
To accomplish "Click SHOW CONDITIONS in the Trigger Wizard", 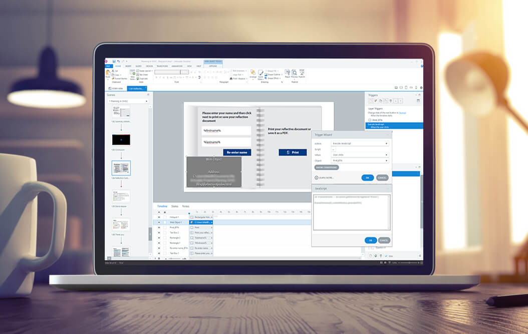I will [x=327, y=167].
